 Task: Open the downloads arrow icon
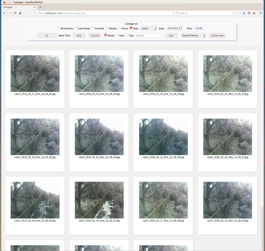[x=244, y=13]
